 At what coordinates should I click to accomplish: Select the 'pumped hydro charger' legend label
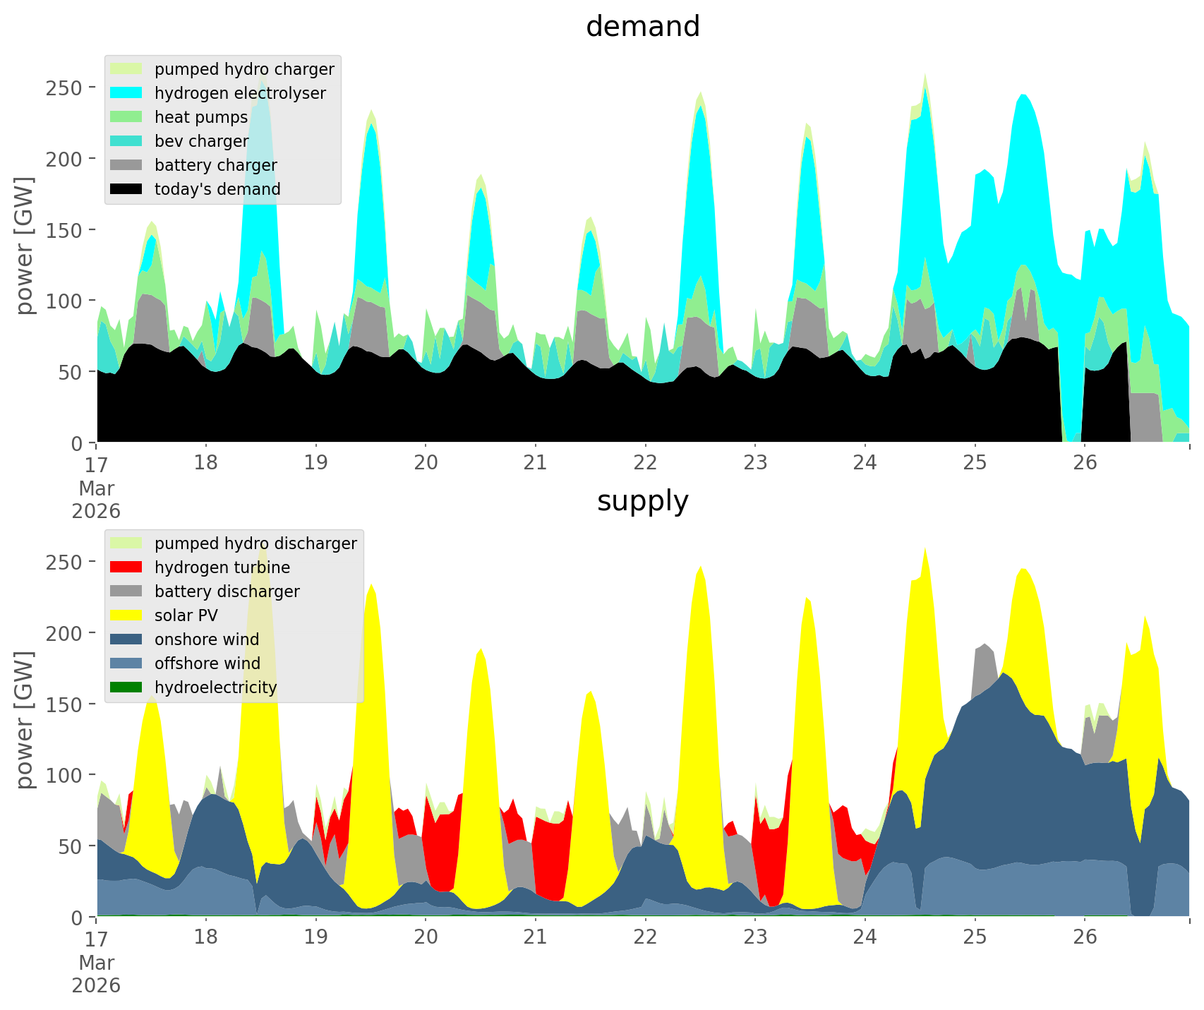point(244,69)
